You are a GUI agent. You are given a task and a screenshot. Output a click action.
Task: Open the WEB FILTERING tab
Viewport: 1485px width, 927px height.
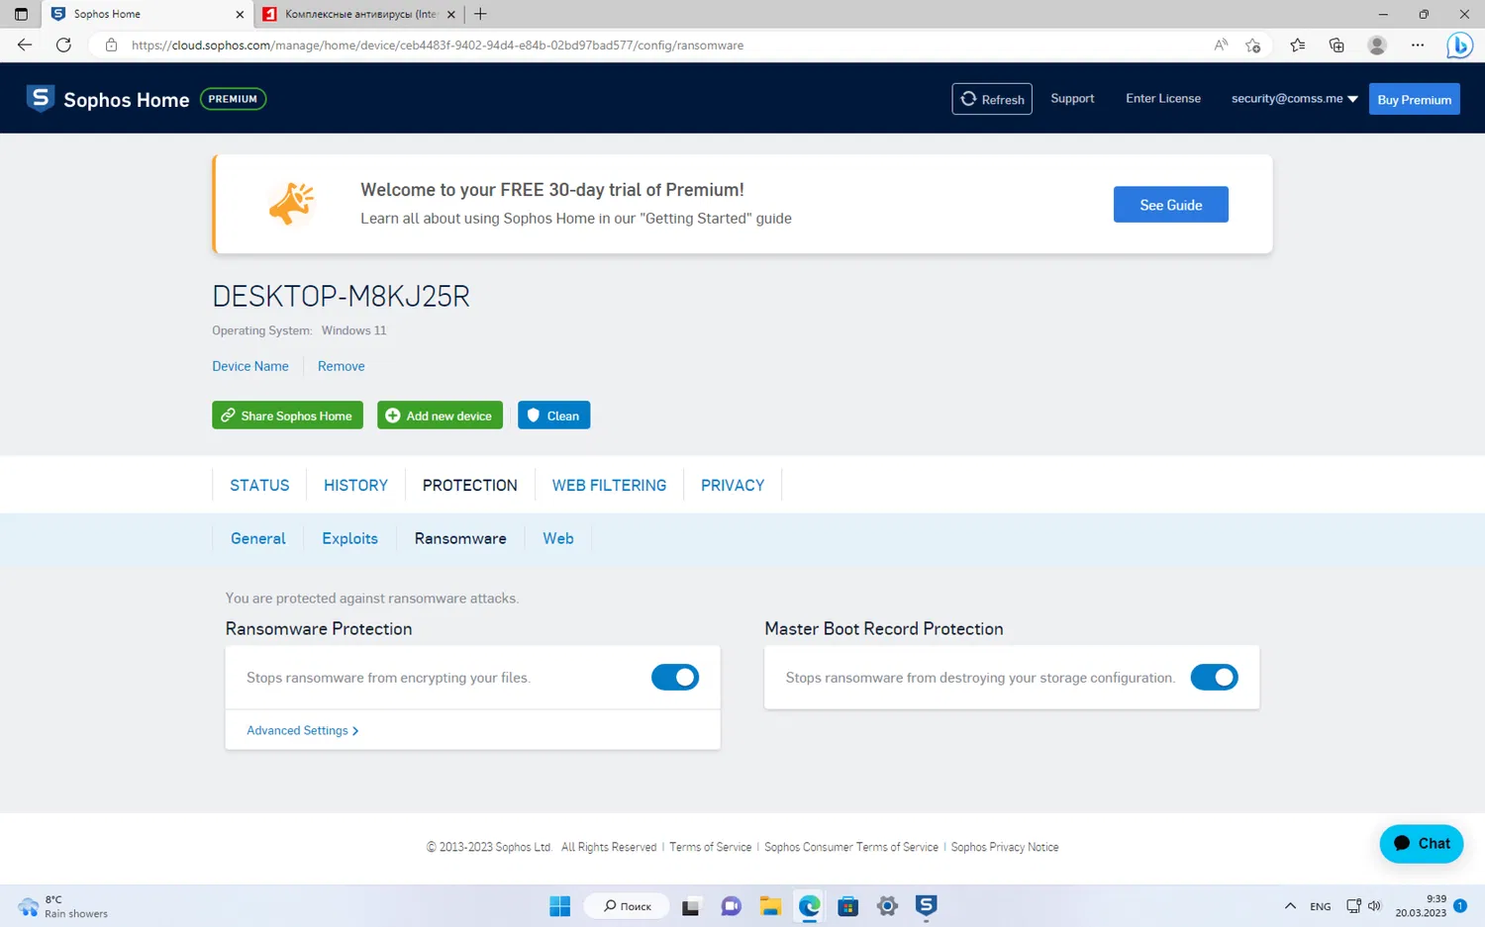(609, 486)
